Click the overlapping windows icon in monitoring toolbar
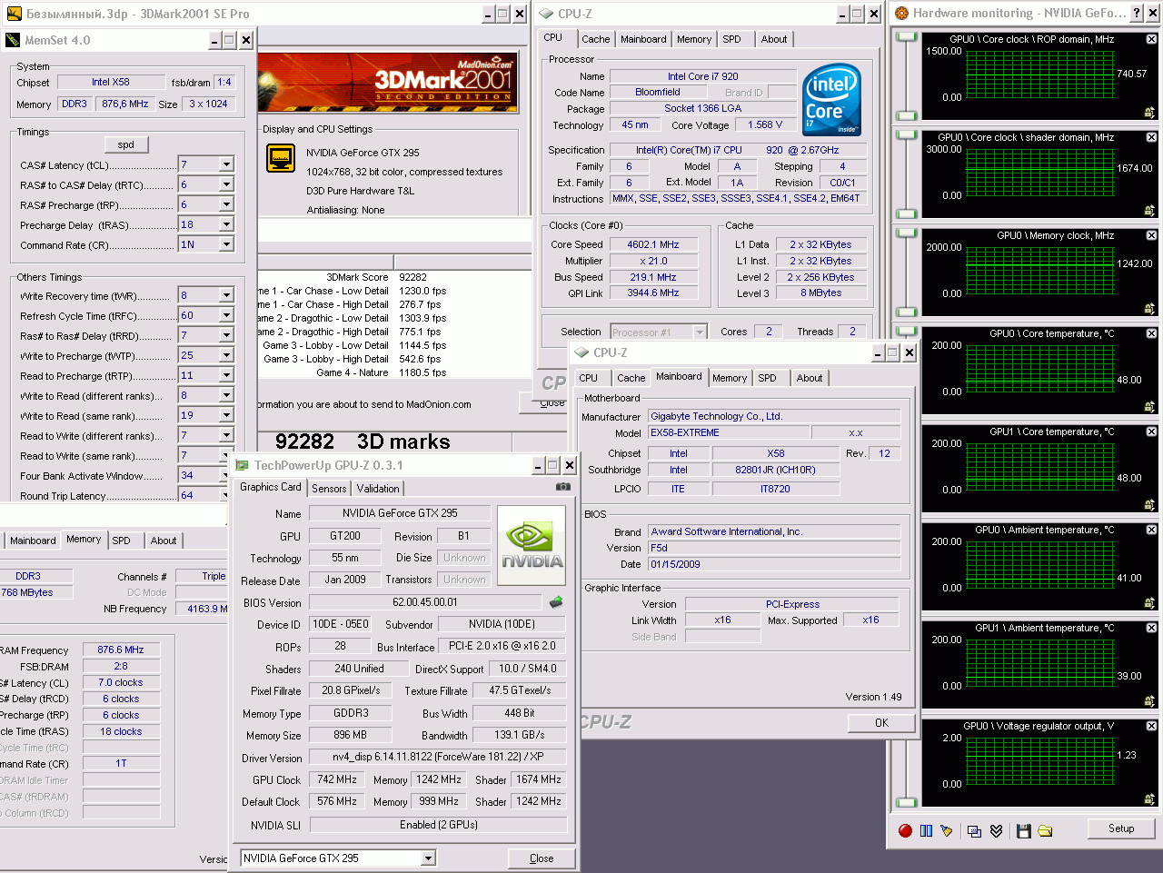This screenshot has width=1163, height=873. [974, 830]
